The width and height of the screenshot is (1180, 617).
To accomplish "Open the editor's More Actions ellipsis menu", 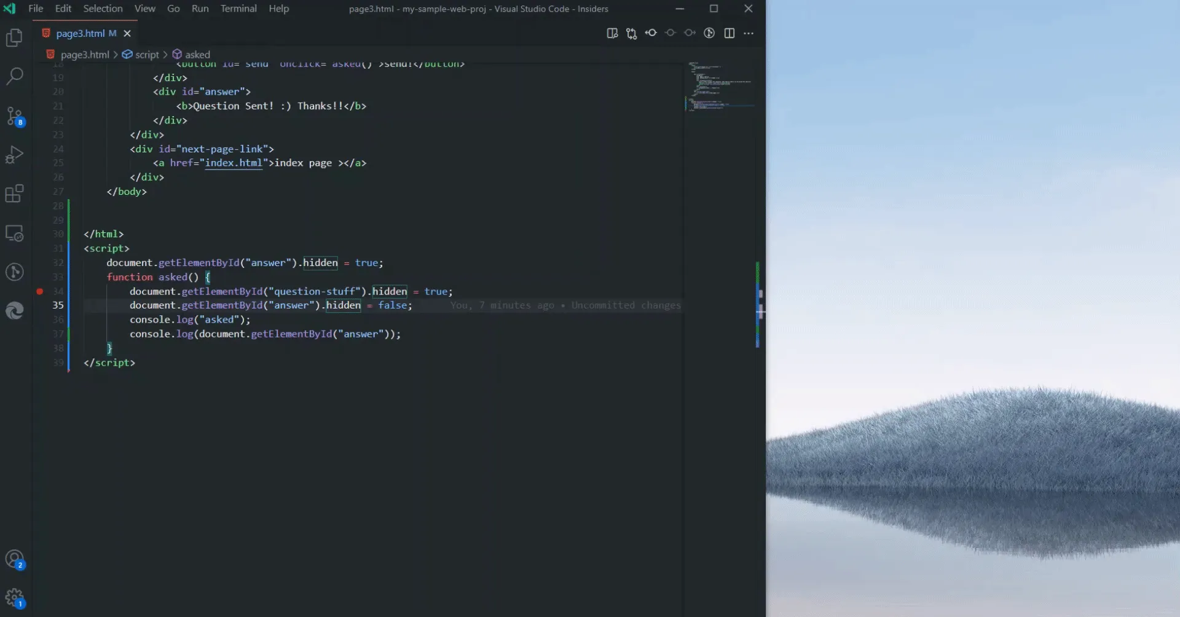I will click(749, 33).
